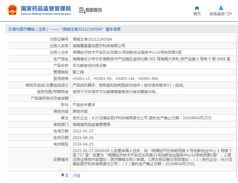
Task: Select the 其他内容 value cell
Action: pyautogui.click(x=80, y=111)
